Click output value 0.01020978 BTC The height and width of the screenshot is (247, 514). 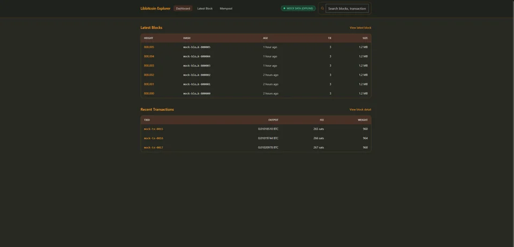tap(268, 147)
